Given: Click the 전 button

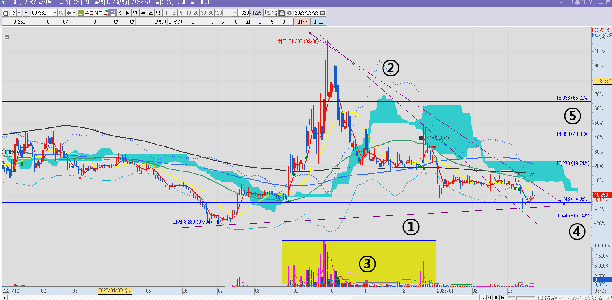Looking at the screenshot, I should coord(26,13).
